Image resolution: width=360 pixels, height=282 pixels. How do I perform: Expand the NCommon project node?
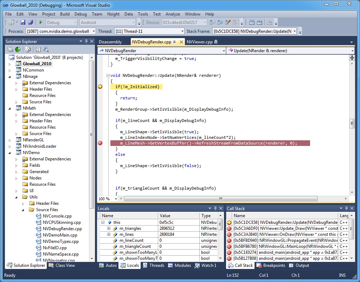point(10,70)
